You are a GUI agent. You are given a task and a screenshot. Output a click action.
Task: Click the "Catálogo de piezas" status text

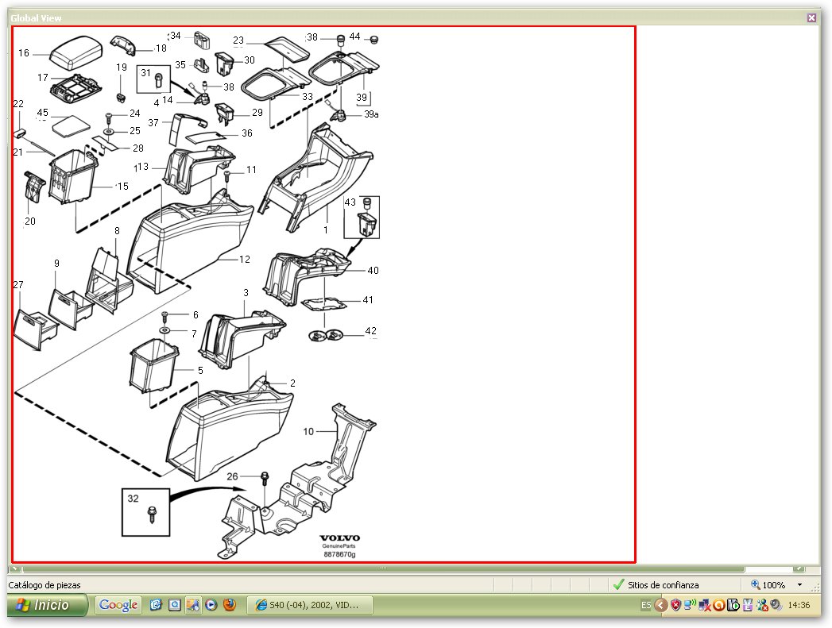45,585
